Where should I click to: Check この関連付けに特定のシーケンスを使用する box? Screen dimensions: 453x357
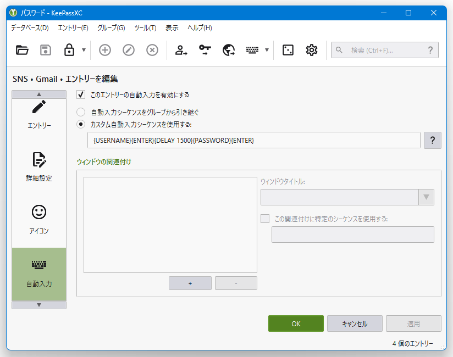point(265,219)
